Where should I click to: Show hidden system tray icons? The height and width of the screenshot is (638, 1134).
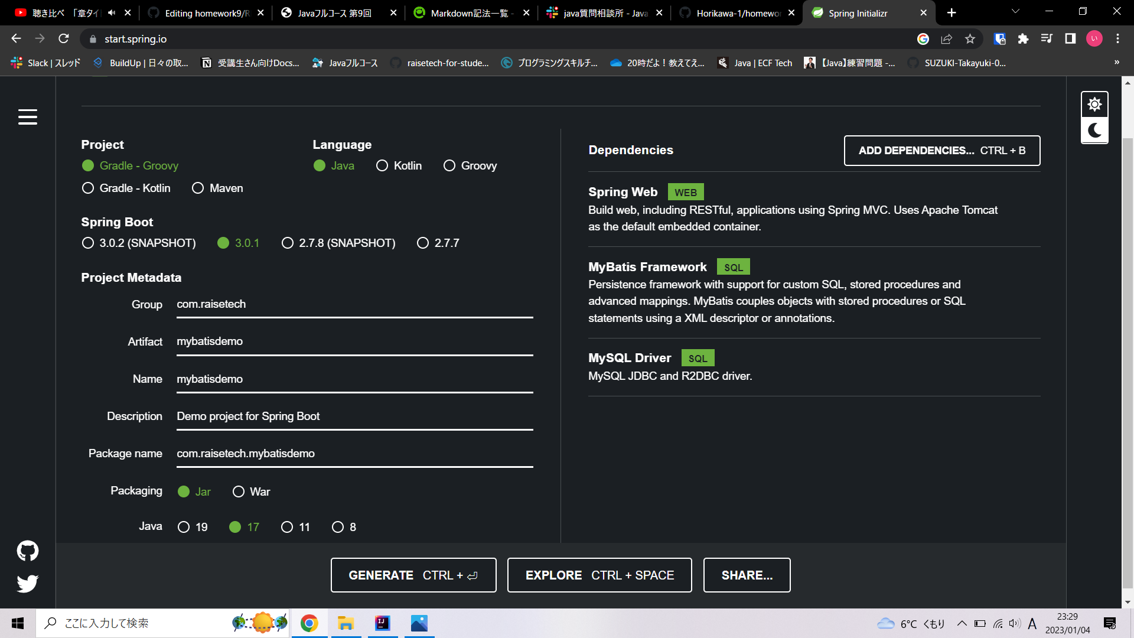click(962, 623)
